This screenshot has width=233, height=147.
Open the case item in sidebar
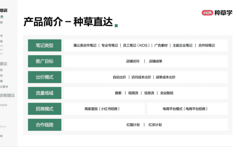[4, 105]
